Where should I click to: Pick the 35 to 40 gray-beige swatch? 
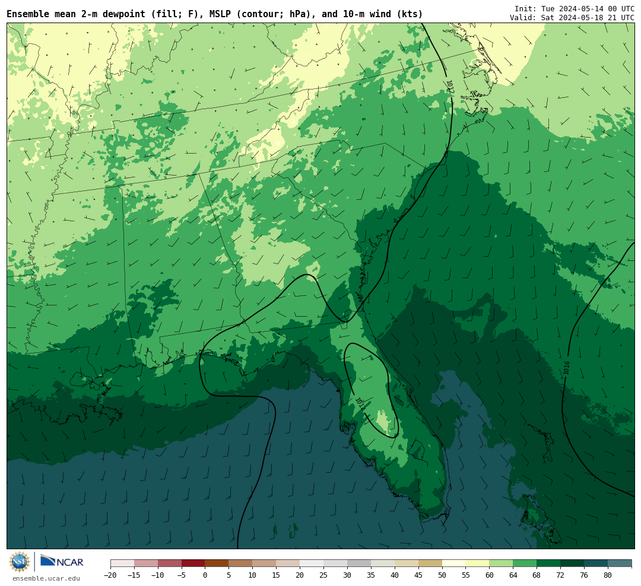click(x=383, y=563)
